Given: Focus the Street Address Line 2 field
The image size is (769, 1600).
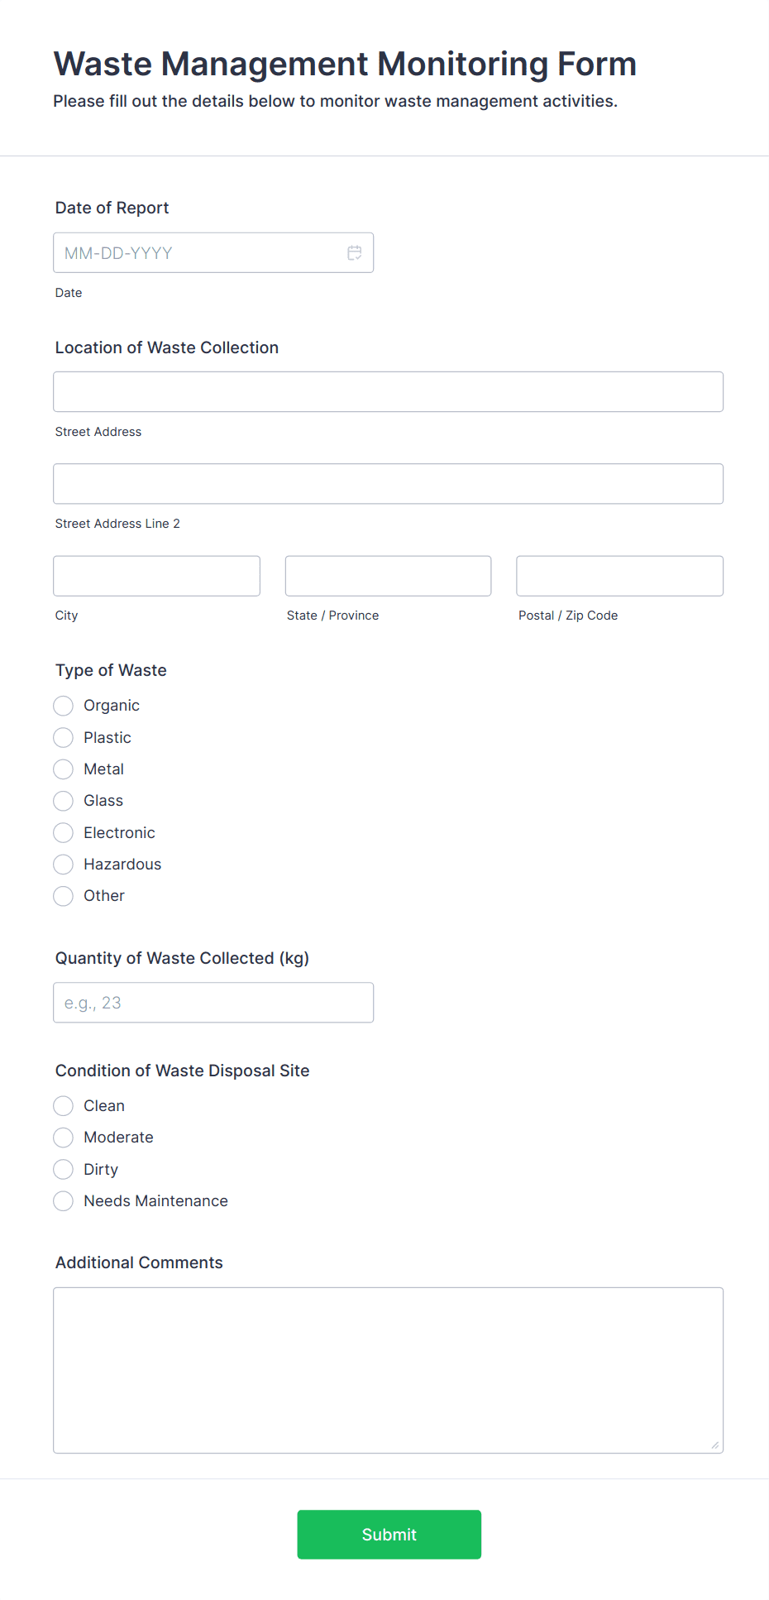Looking at the screenshot, I should pos(388,484).
